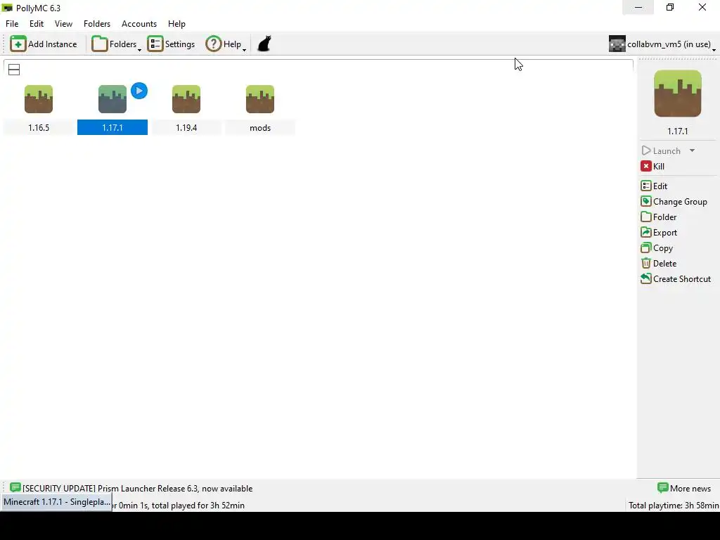This screenshot has width=720, height=540.
Task: Click the PollyMC window title icon
Action: pyautogui.click(x=7, y=8)
